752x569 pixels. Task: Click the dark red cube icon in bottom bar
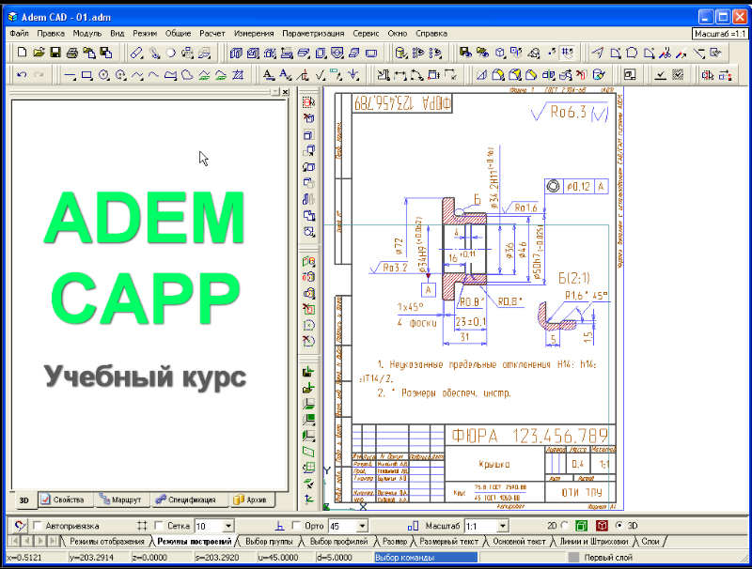pyautogui.click(x=602, y=526)
